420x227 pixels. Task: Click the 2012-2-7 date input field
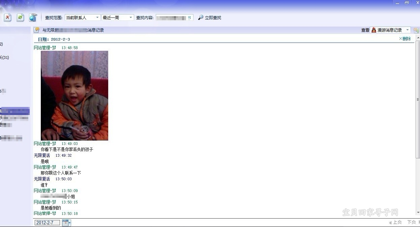coord(47,223)
